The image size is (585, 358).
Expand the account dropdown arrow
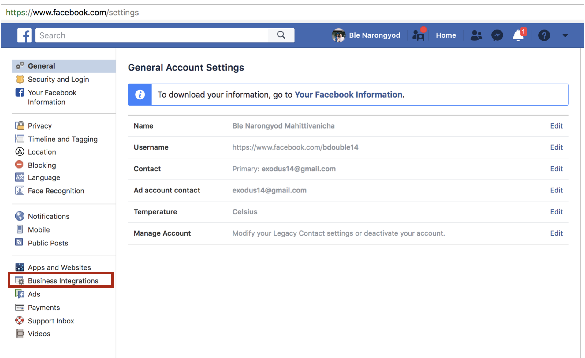[565, 35]
